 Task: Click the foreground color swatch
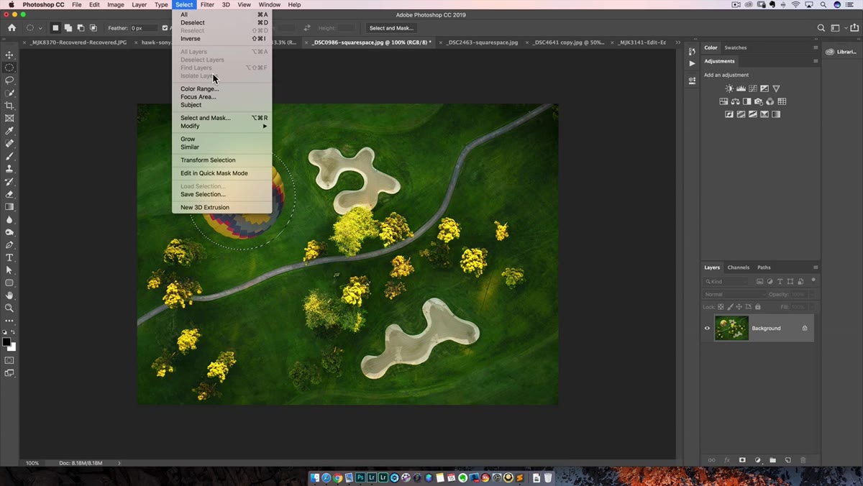(6, 342)
